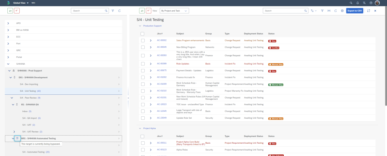This screenshot has height=156, width=387.
Task: Collapse the Production Support section
Action: pyautogui.click(x=140, y=26)
